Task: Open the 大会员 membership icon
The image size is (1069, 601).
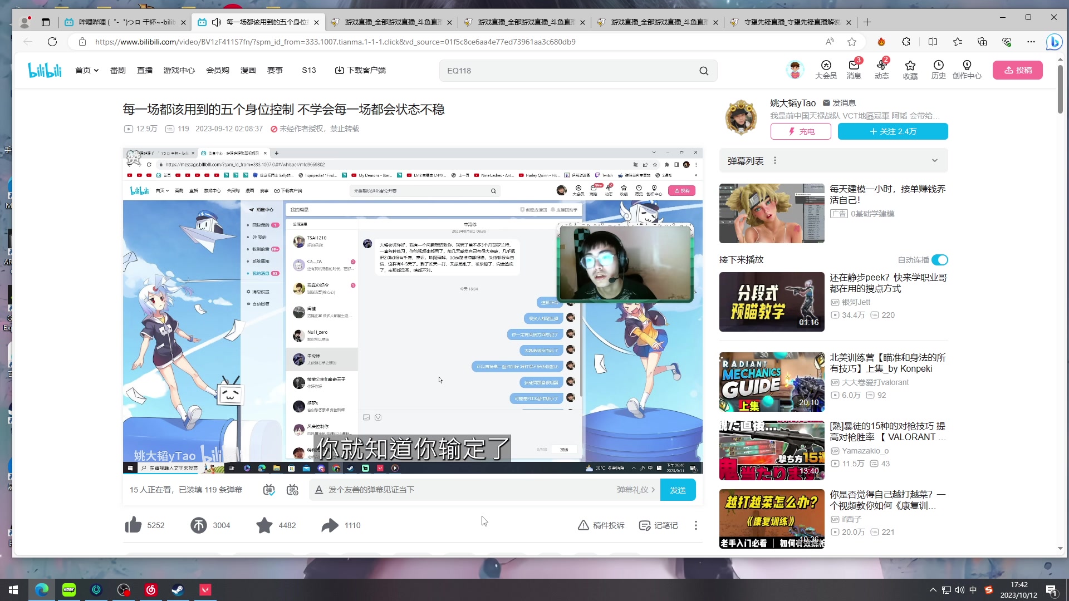Action: [x=826, y=70]
